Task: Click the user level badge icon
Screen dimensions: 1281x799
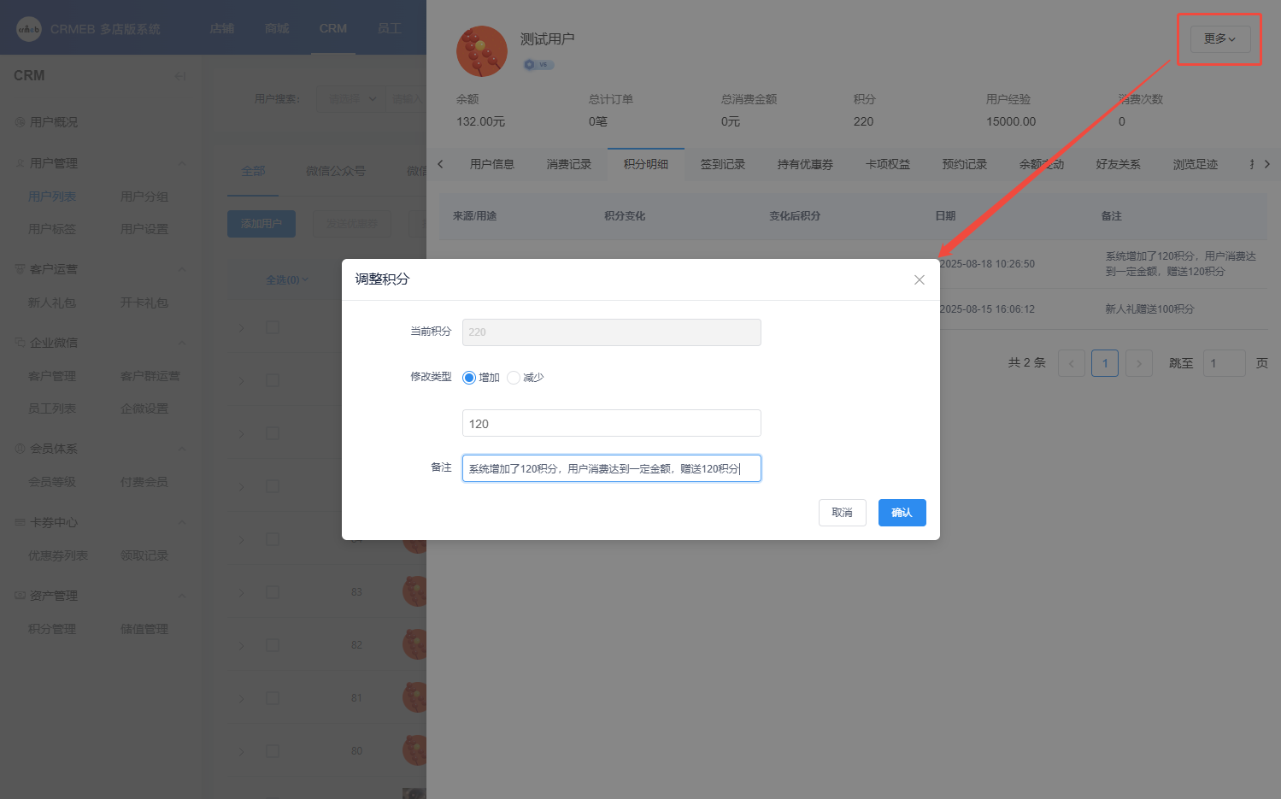Action: tap(538, 65)
